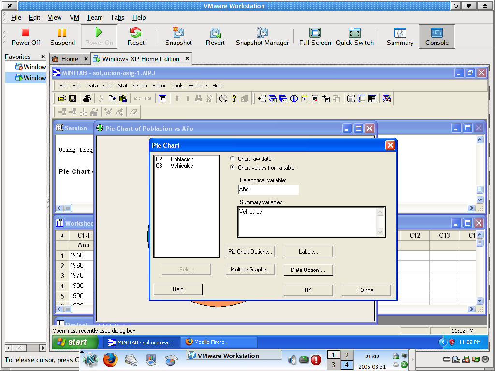Open Minitab's Tools menu

tap(177, 86)
